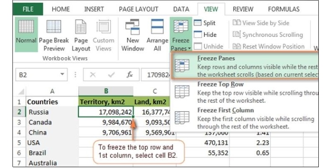Select the Normal workbook view

(x=26, y=35)
